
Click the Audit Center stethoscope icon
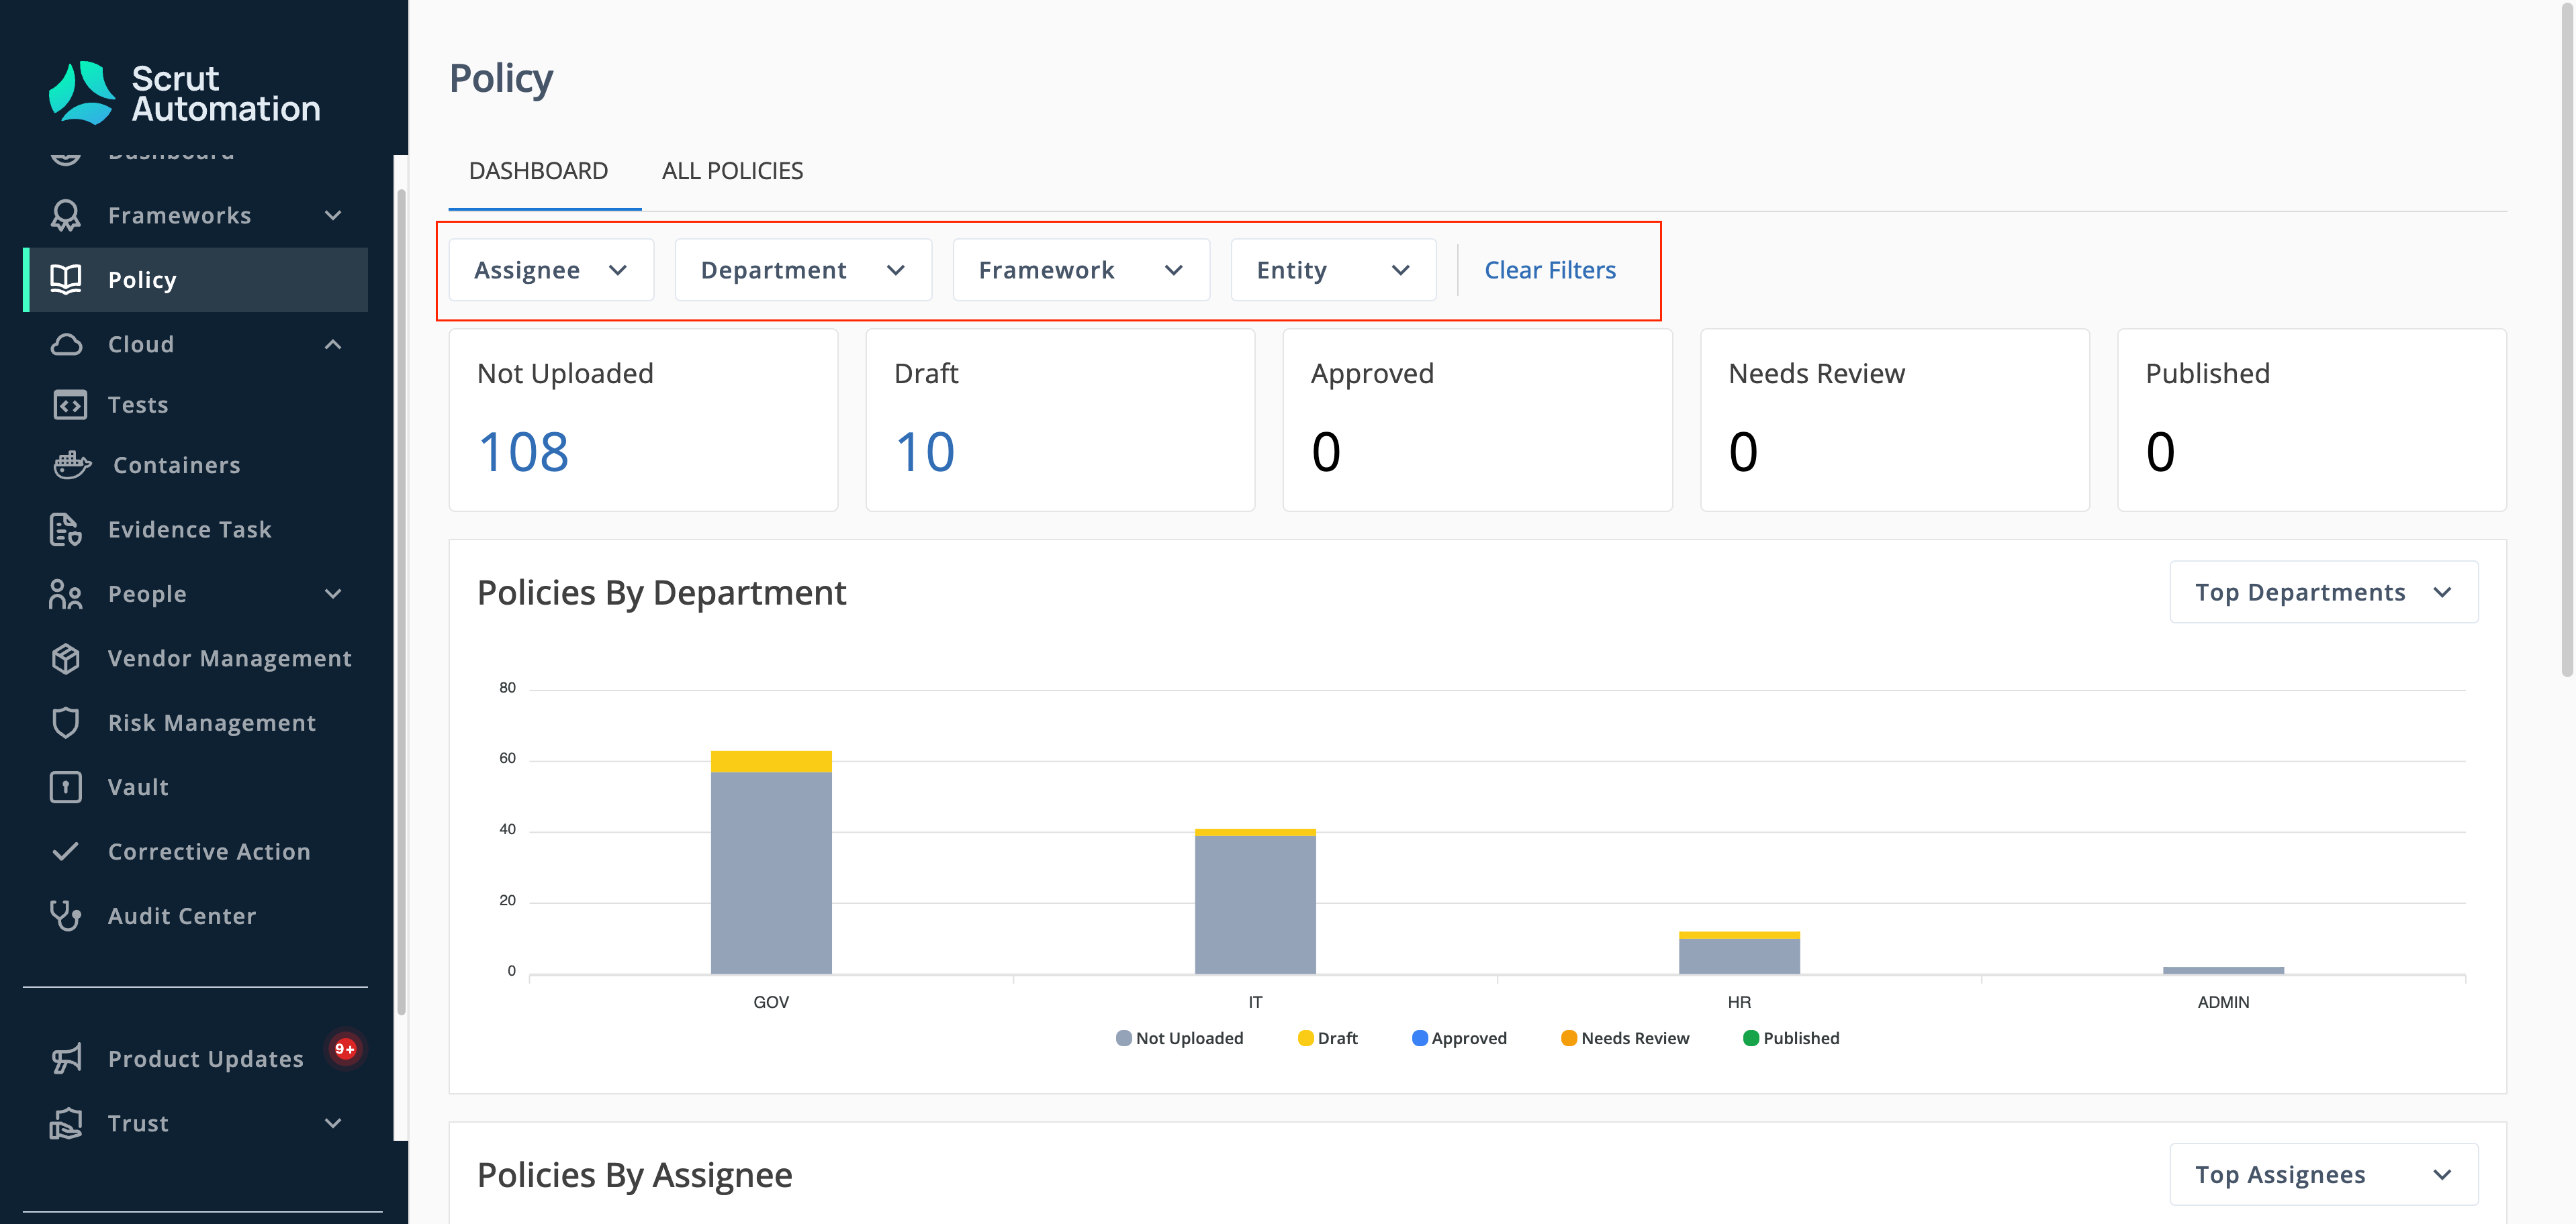click(x=66, y=915)
